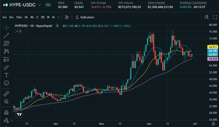Screen dimensions: 219x127
Task: Click the low value L60.684 in legend
Action: click(x=92, y=26)
